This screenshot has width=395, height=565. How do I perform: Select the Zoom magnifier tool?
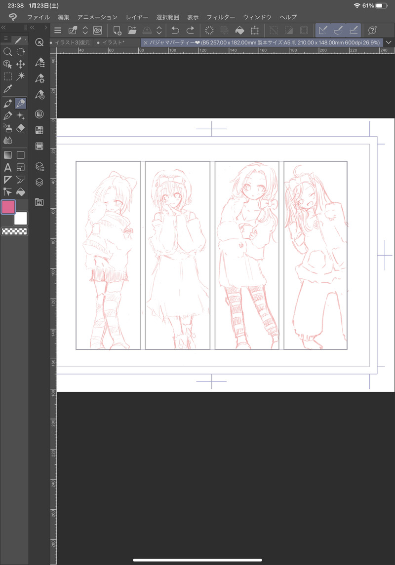[7, 52]
